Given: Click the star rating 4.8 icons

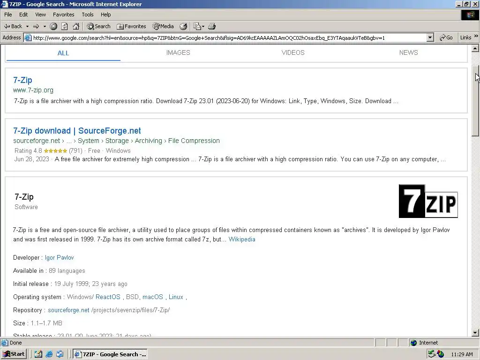Looking at the screenshot, I should (x=55, y=150).
